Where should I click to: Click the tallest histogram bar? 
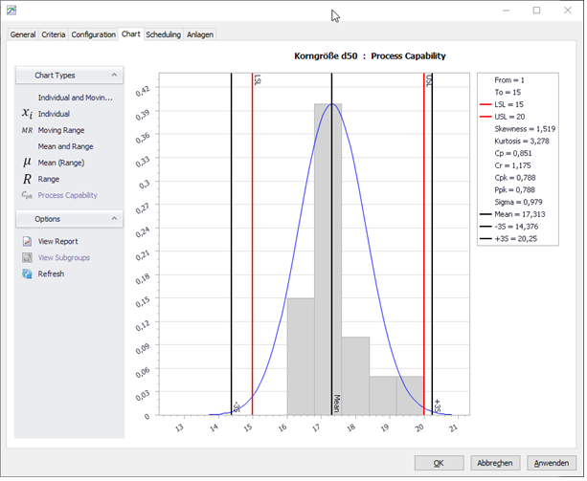(x=327, y=260)
